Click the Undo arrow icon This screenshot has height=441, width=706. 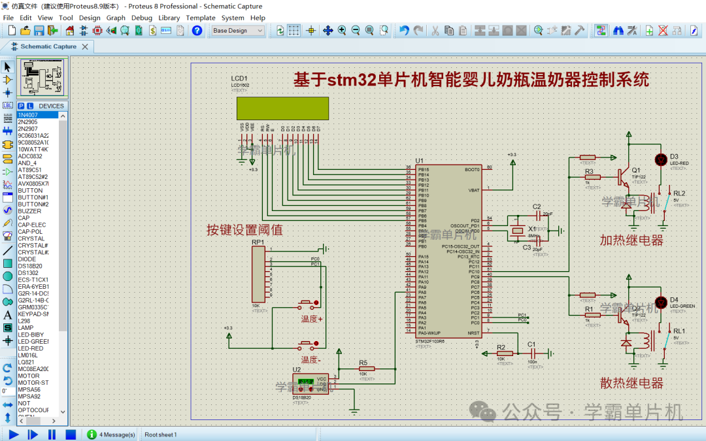click(404, 31)
